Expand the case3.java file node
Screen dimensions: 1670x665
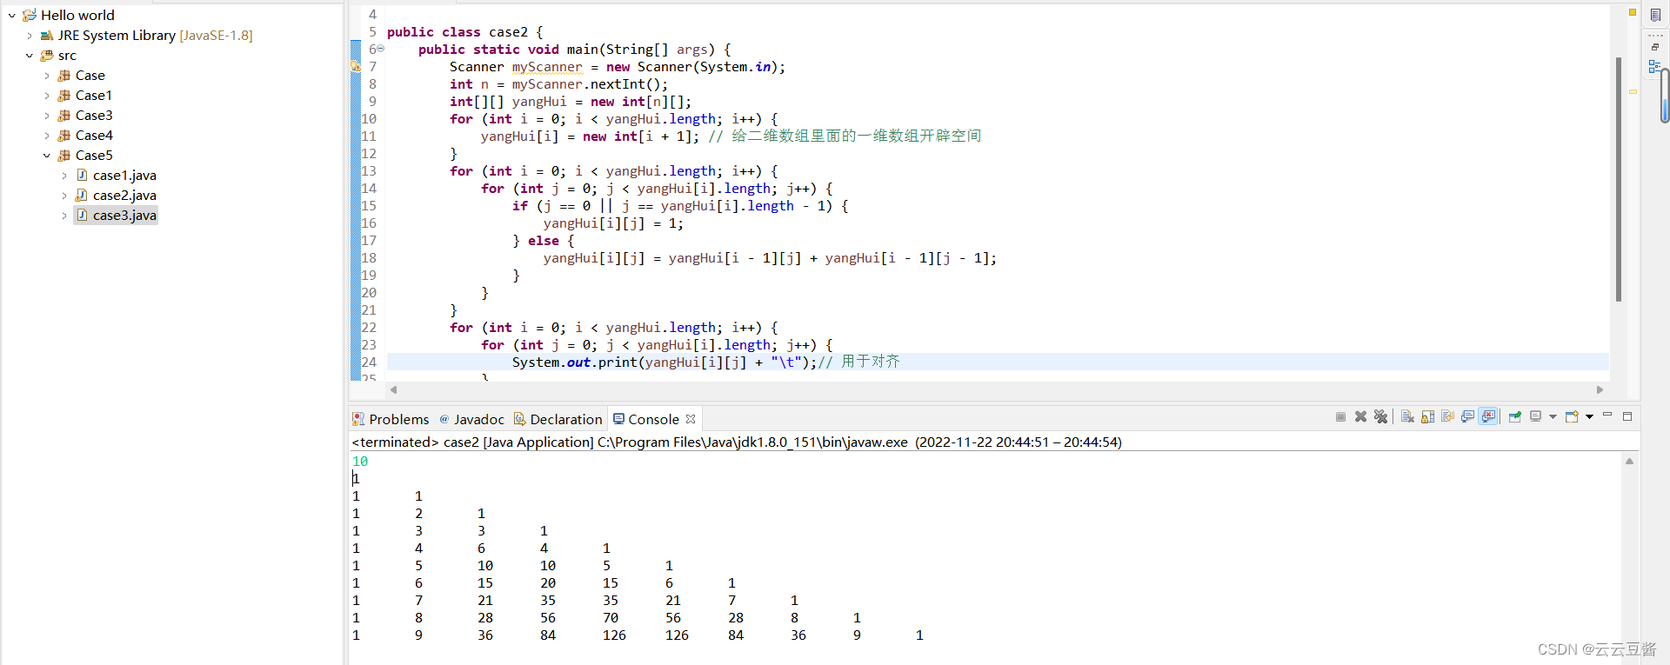[64, 216]
